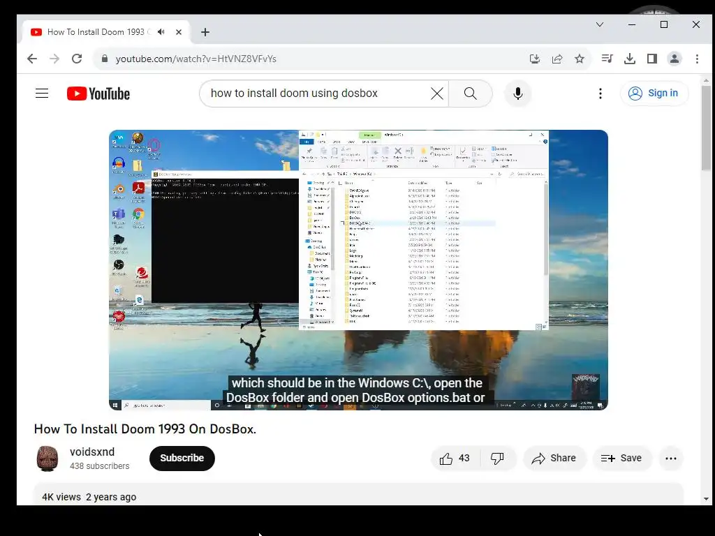Open Chrome downloads icon

[x=630, y=59]
